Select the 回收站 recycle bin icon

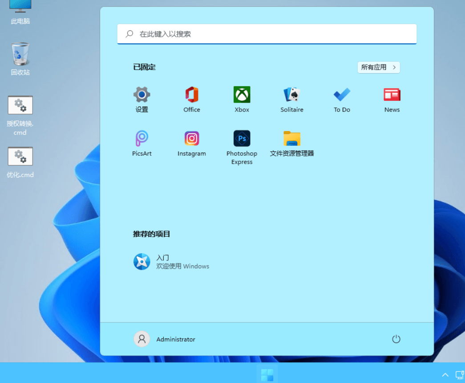click(x=20, y=59)
